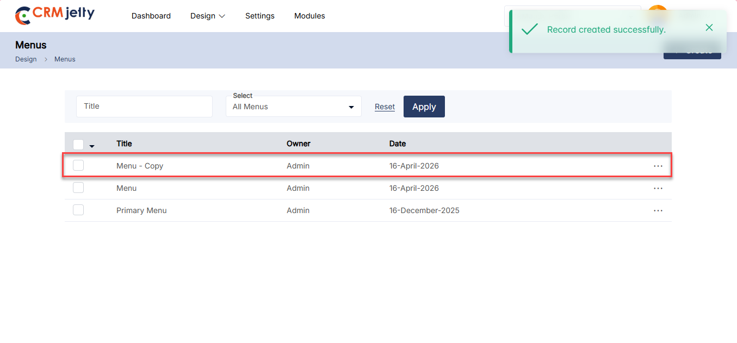Screen dimensions: 737x343
Task: Navigate to Modules
Action: [309, 16]
